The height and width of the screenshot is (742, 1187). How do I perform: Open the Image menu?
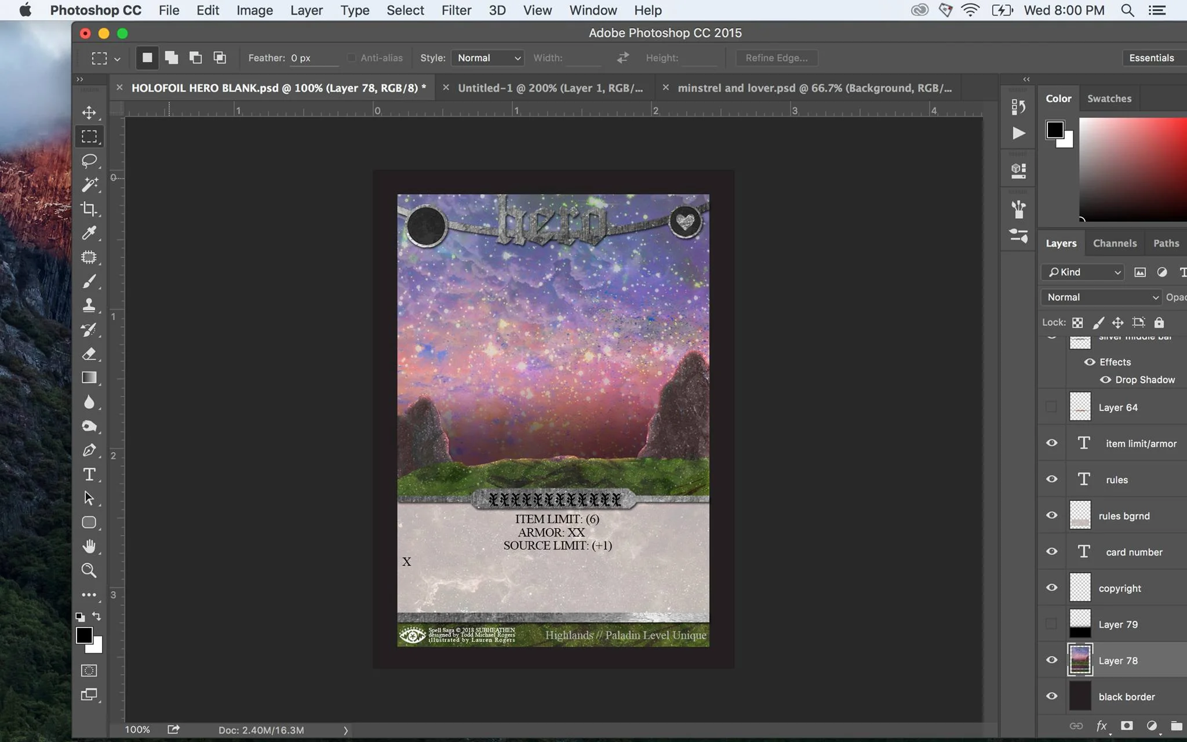254,10
